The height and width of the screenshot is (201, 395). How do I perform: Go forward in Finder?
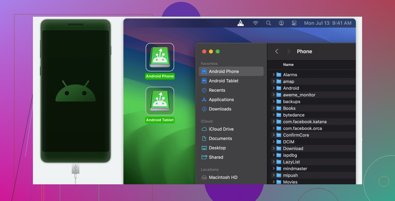click(x=289, y=51)
